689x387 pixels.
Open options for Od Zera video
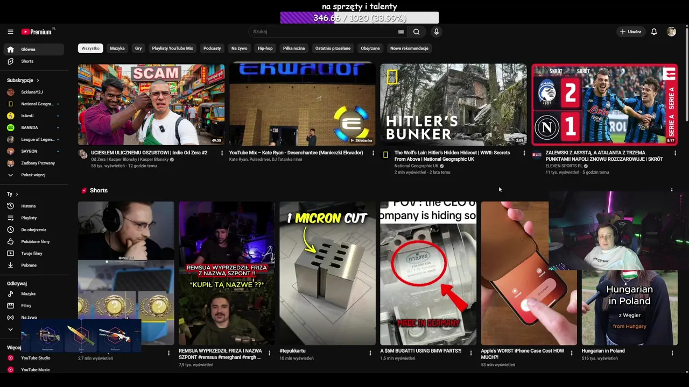[222, 153]
